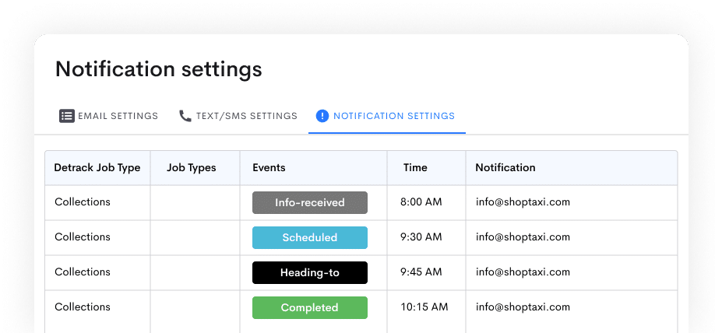Click the Notification column header

(x=505, y=167)
